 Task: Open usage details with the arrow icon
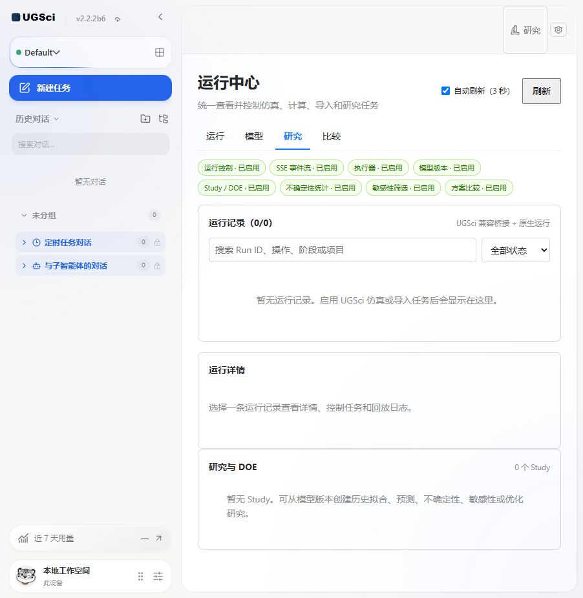coord(158,538)
